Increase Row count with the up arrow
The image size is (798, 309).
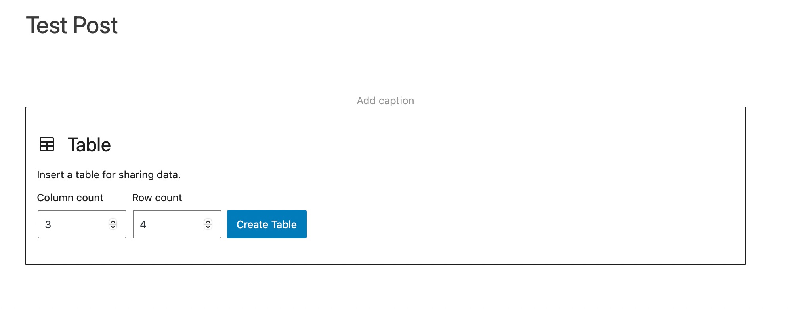[208, 221]
